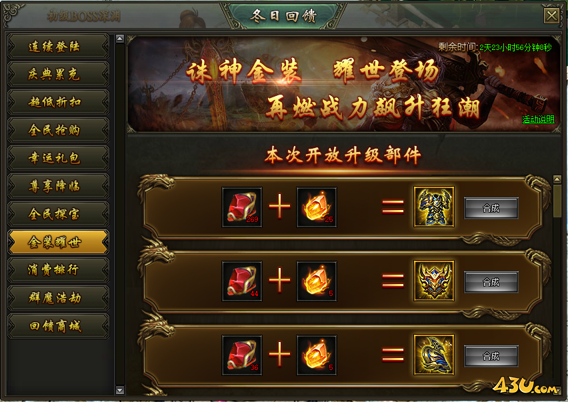Click the flame crystal icon labeled 25
Image resolution: width=568 pixels, height=402 pixels.
(x=317, y=207)
